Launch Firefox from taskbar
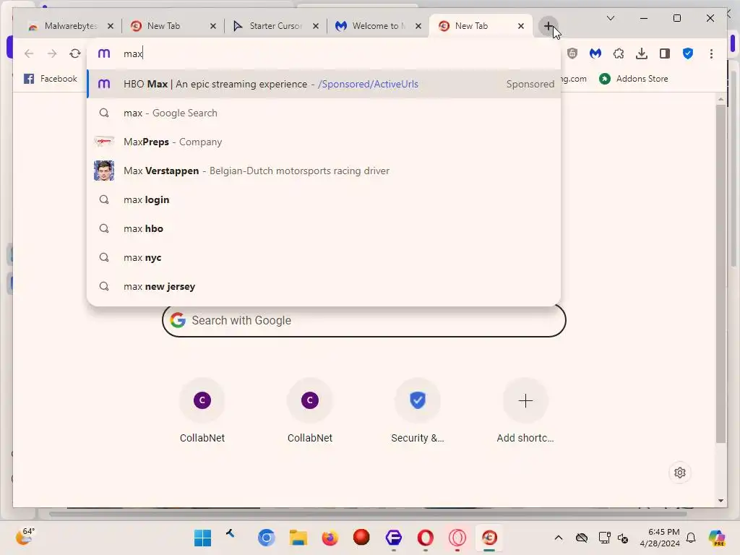The image size is (740, 555). pyautogui.click(x=330, y=538)
